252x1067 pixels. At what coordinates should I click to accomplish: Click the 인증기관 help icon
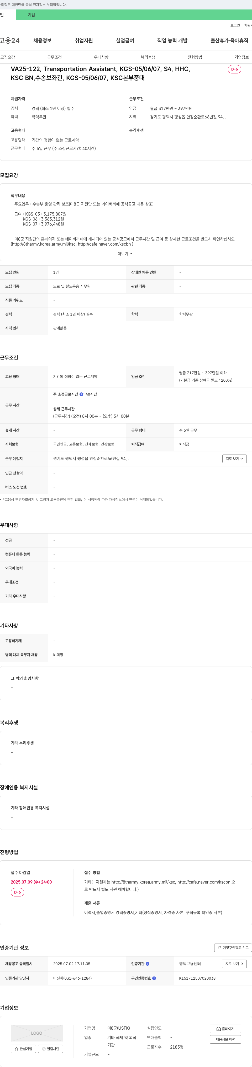point(148,964)
